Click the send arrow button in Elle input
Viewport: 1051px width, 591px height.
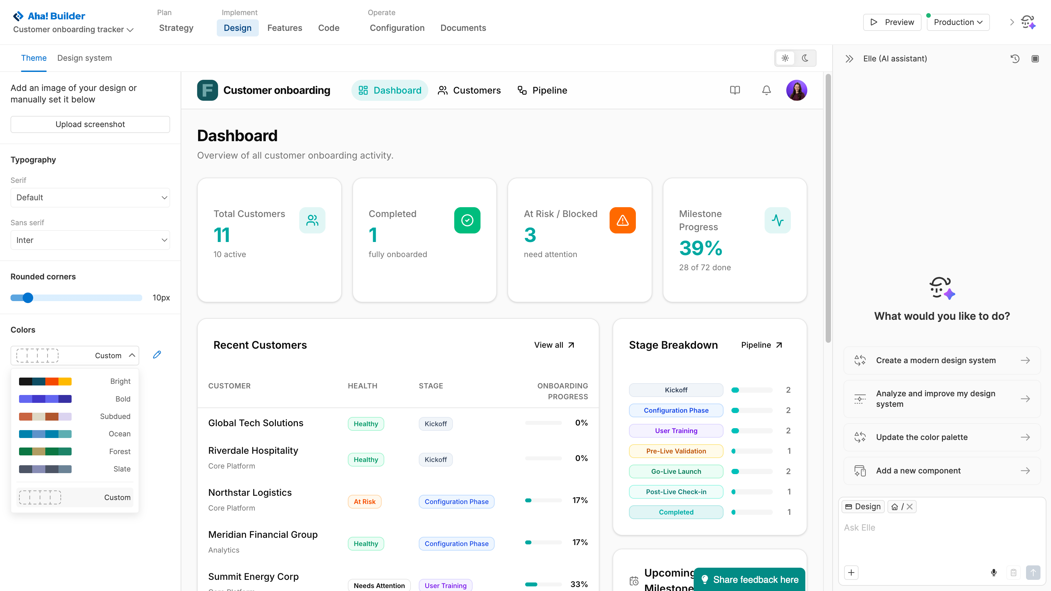[x=1033, y=572]
